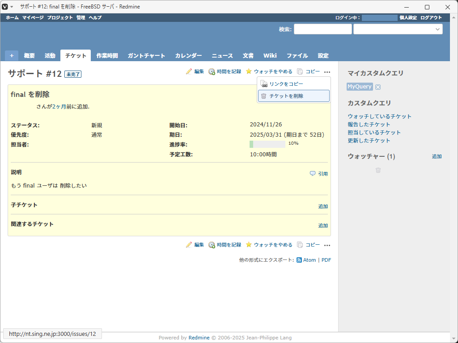The width and height of the screenshot is (458, 343).
Task: Choose リンクをコピー from the menu
Action: pos(294,84)
